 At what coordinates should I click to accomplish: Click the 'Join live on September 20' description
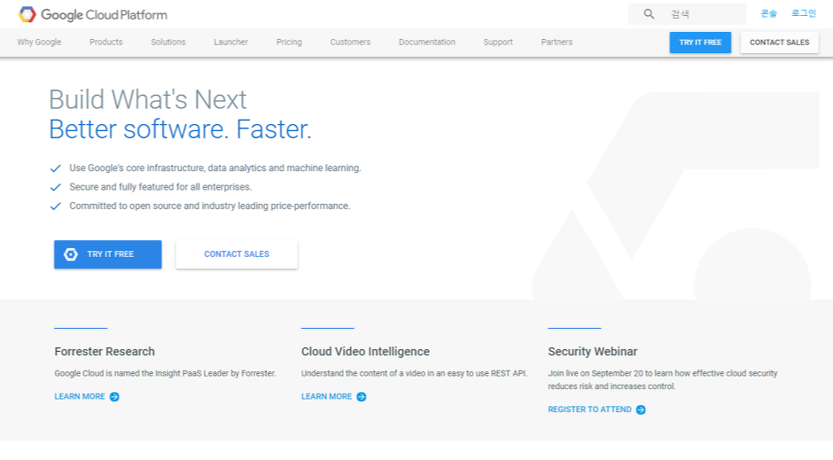click(663, 380)
